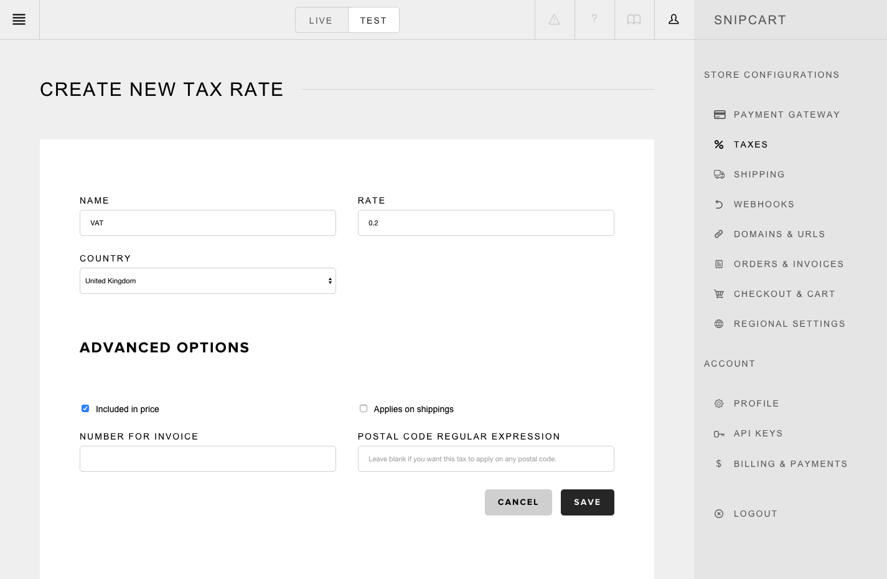The width and height of the screenshot is (887, 579).
Task: Open Shipping configuration
Action: 759,174
